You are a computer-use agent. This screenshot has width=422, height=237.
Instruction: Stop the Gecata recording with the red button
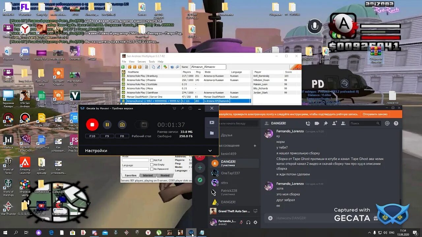coord(92,125)
